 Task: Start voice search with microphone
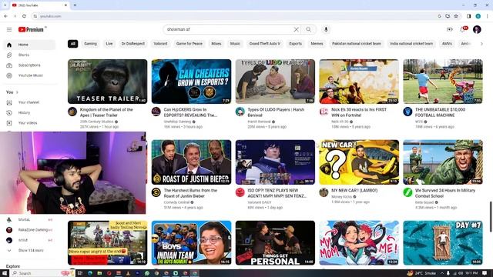(x=326, y=29)
